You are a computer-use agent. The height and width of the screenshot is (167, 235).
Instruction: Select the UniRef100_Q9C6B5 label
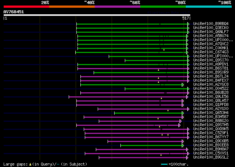click(211, 141)
